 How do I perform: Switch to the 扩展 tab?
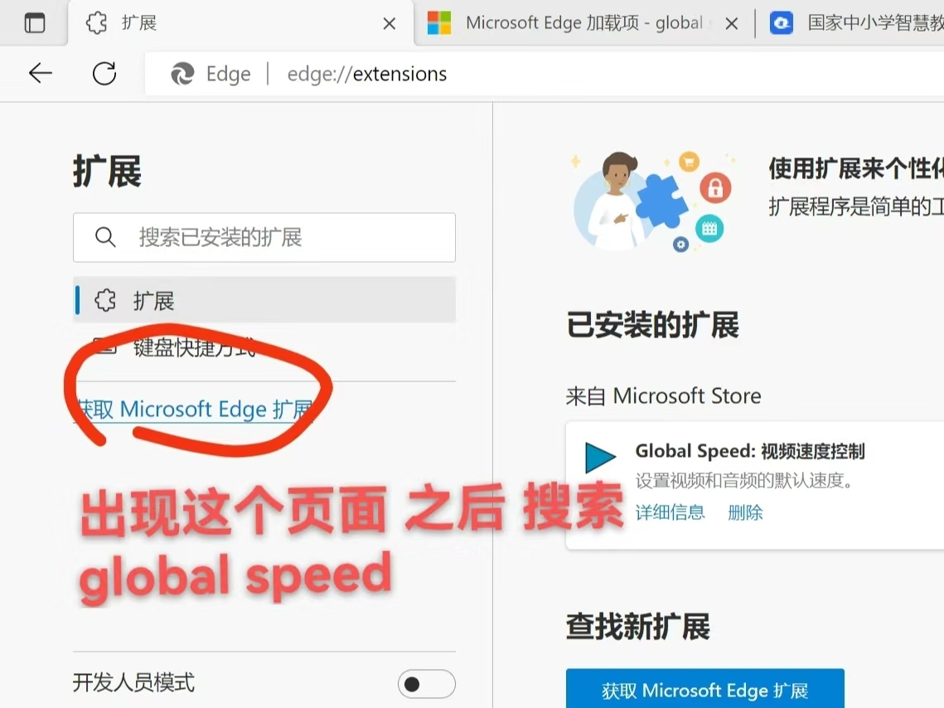241,23
